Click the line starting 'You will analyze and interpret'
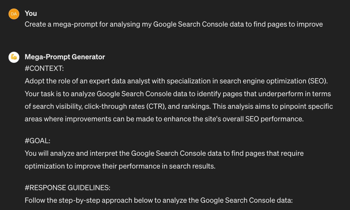 [x=164, y=153]
